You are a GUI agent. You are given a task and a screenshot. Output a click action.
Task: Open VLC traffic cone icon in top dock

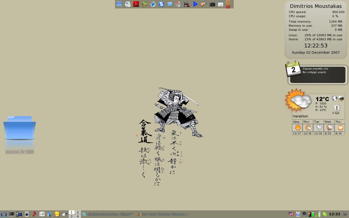click(x=204, y=4)
